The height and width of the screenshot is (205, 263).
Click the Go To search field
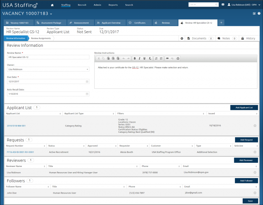[203, 5]
